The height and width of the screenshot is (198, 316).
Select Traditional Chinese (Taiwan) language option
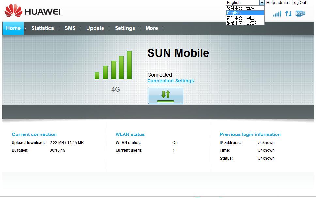click(x=245, y=8)
